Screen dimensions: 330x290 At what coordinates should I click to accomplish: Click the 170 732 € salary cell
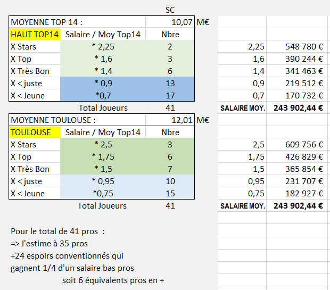(x=297, y=95)
